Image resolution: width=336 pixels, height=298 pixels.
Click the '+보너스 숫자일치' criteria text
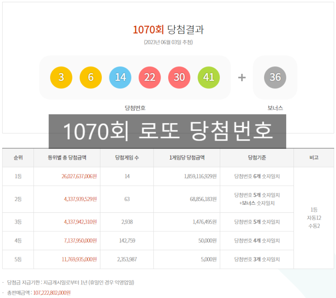(x=257, y=203)
